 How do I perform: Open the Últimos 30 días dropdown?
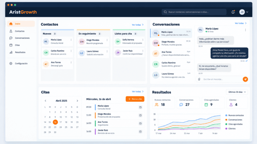237,92
